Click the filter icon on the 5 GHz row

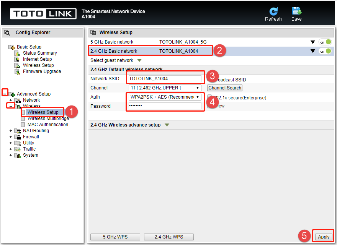313,42
